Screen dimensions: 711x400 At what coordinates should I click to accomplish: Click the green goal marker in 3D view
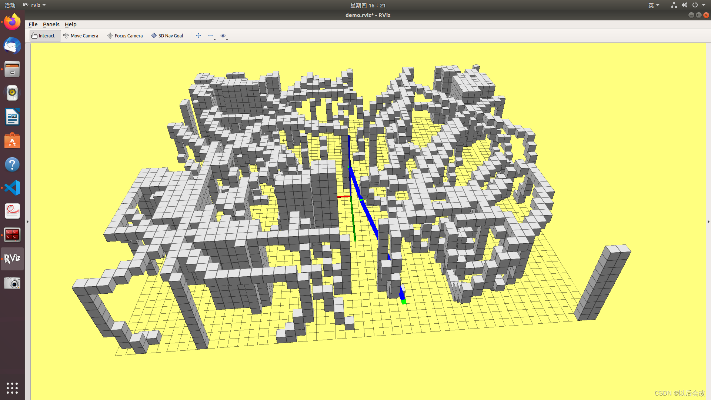coord(404,302)
